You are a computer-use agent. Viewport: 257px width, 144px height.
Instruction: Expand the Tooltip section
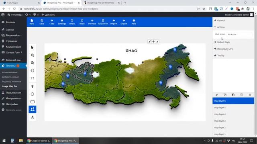(x=233, y=56)
